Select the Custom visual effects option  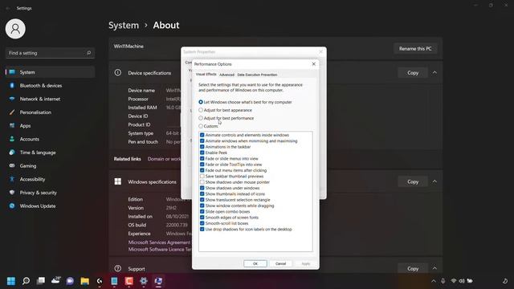pyautogui.click(x=209, y=126)
